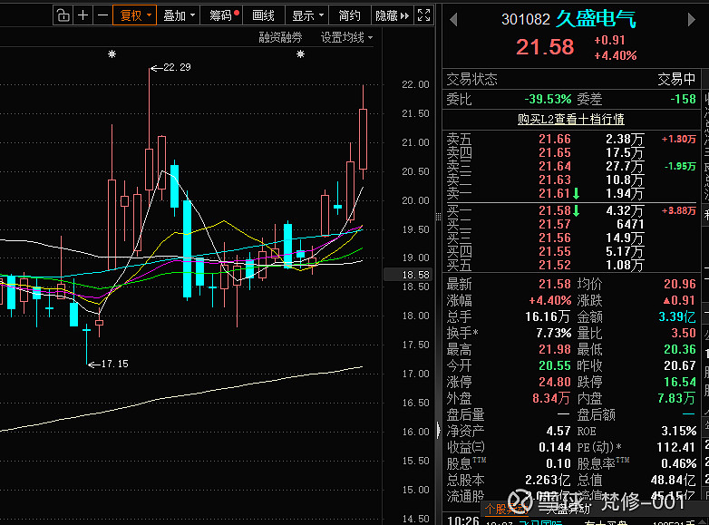Click 卖三 price 21.64

(555, 166)
